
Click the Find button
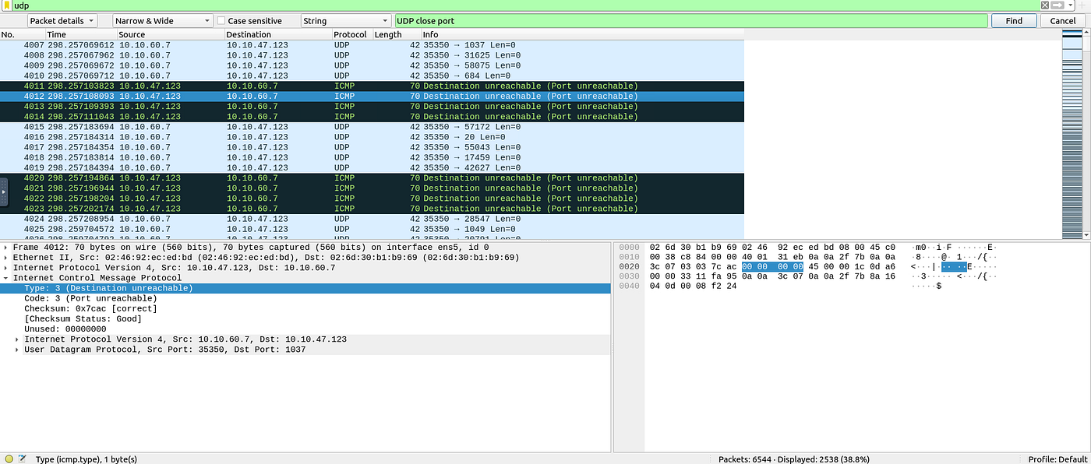point(1014,21)
